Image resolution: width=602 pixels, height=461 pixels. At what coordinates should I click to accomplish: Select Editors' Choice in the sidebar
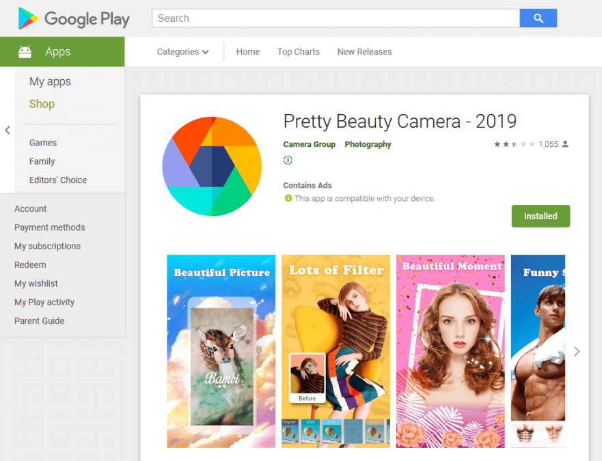click(58, 180)
